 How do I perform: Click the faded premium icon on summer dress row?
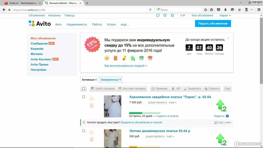[92, 132]
